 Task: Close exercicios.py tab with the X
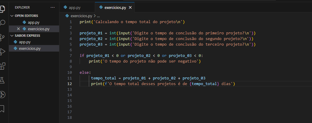(130, 7)
